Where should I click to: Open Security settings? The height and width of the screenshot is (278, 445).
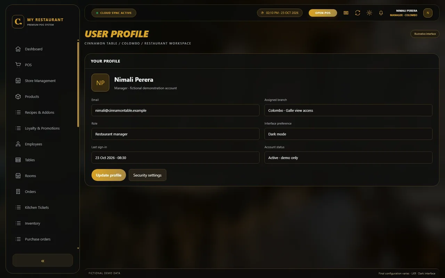[x=147, y=175]
